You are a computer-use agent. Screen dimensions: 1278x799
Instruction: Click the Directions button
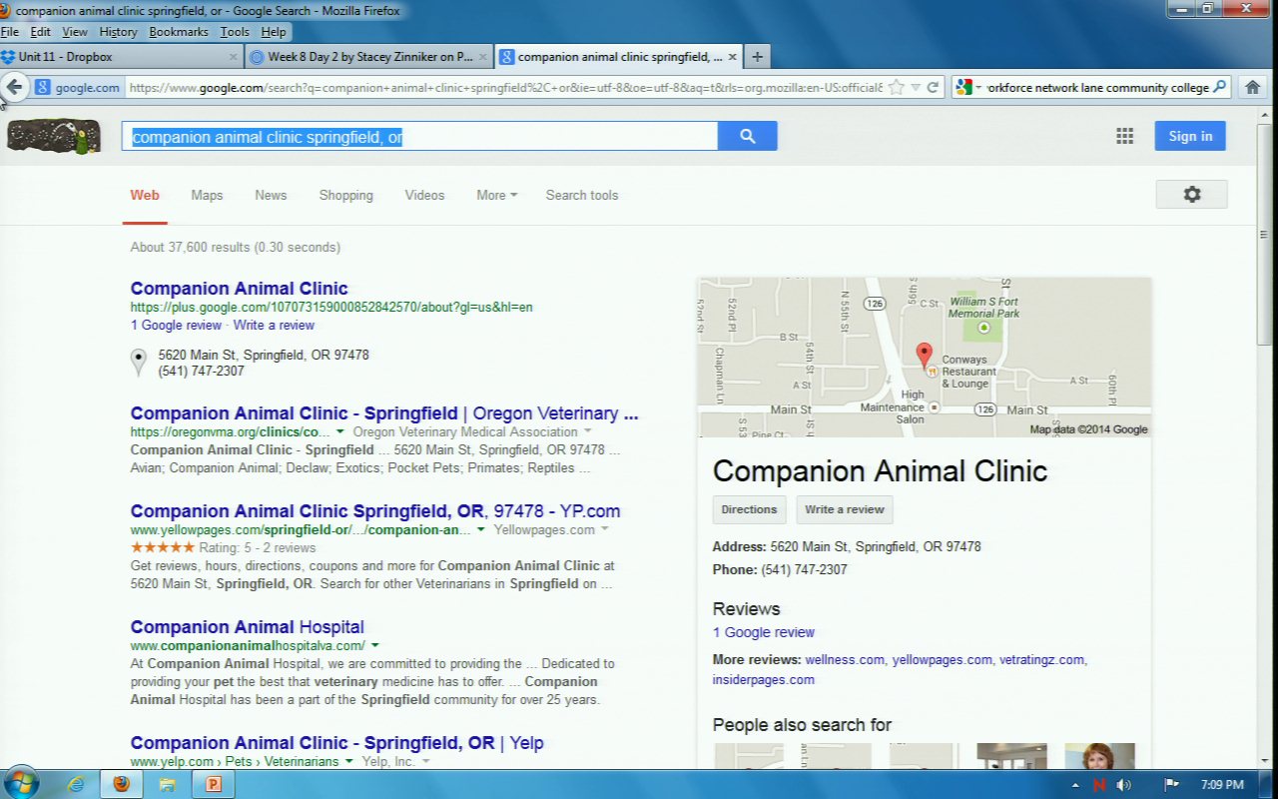click(x=749, y=509)
